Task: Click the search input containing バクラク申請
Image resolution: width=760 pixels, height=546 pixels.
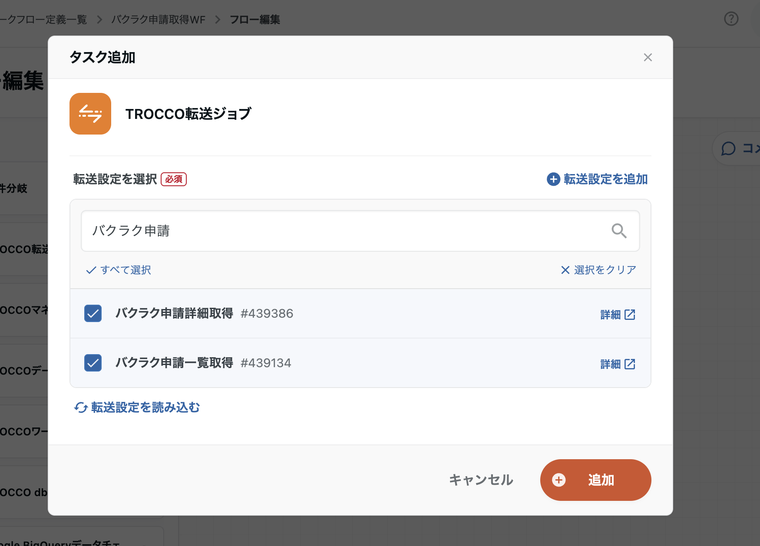Action: [x=304, y=230]
